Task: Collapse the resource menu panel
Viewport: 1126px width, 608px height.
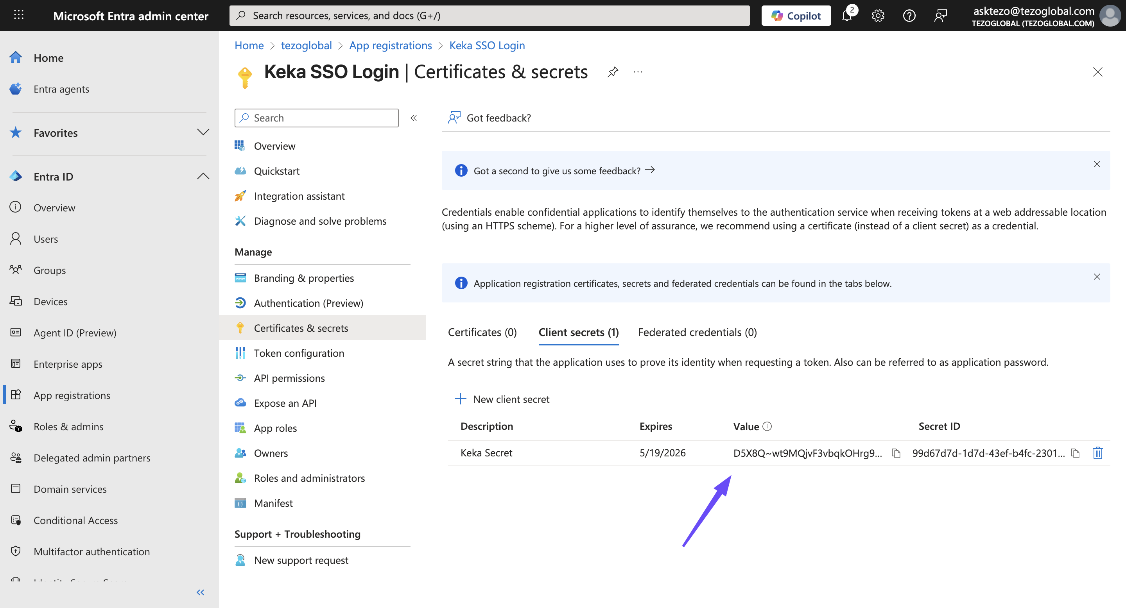Action: 414,118
